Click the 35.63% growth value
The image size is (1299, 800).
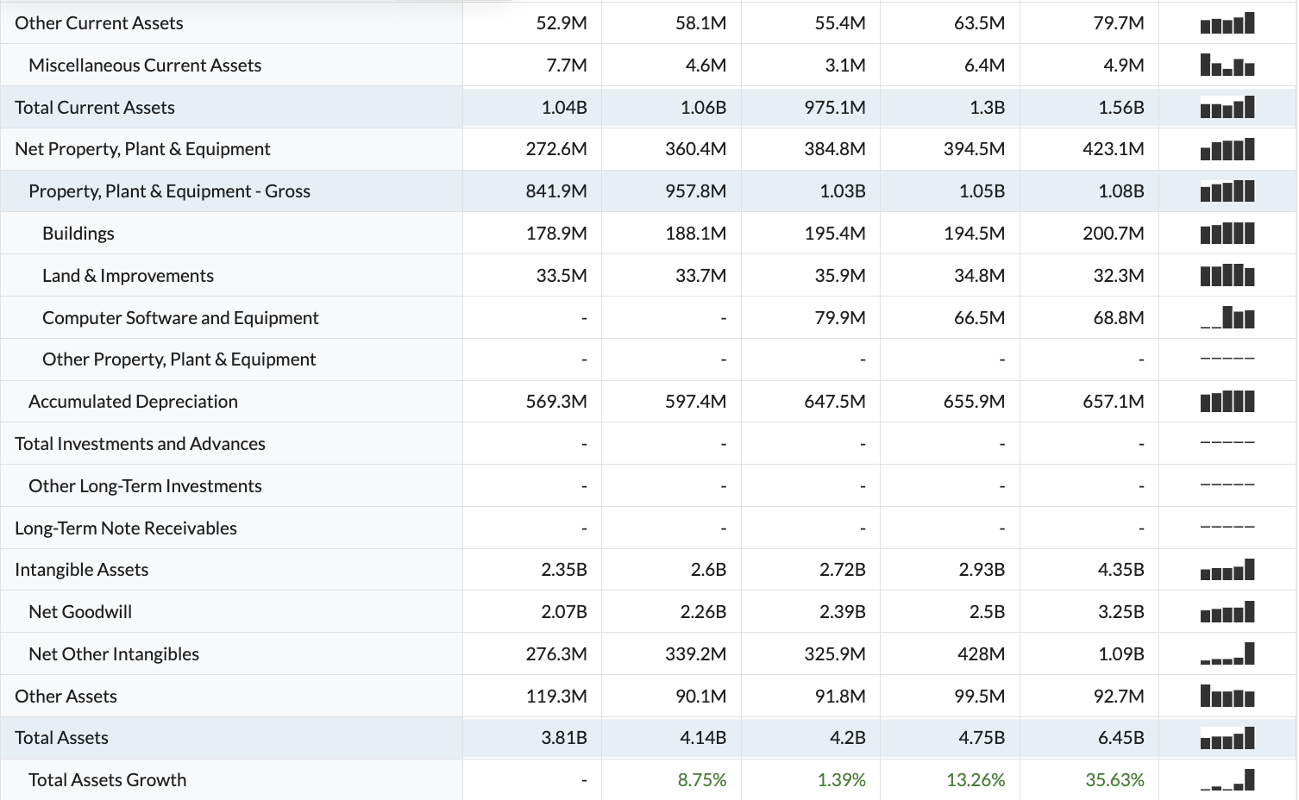click(1115, 780)
